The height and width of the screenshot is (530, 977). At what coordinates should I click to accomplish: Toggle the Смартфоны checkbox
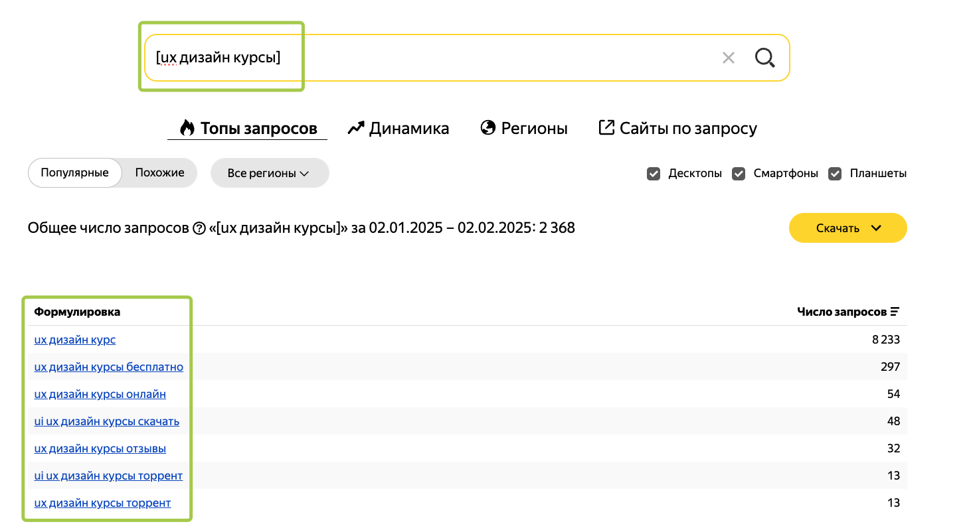(x=739, y=174)
